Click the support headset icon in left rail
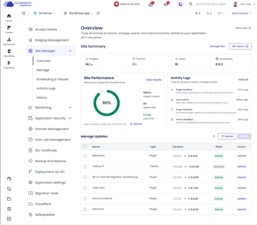Screen dimensions: 257x225 tap(9, 179)
